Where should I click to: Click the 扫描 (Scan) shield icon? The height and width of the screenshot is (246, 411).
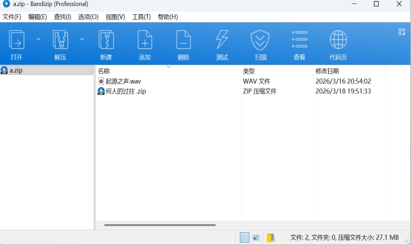(x=260, y=40)
